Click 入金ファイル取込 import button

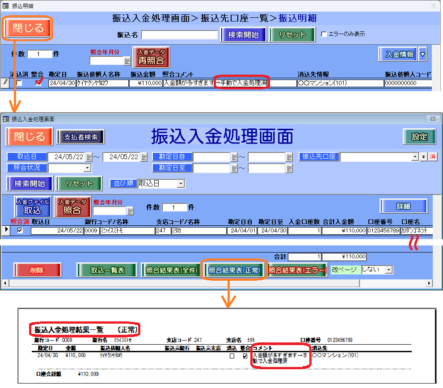point(32,207)
